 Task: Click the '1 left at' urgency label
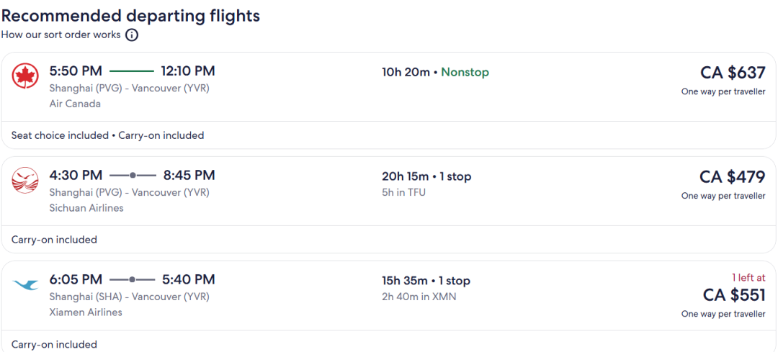coord(748,277)
